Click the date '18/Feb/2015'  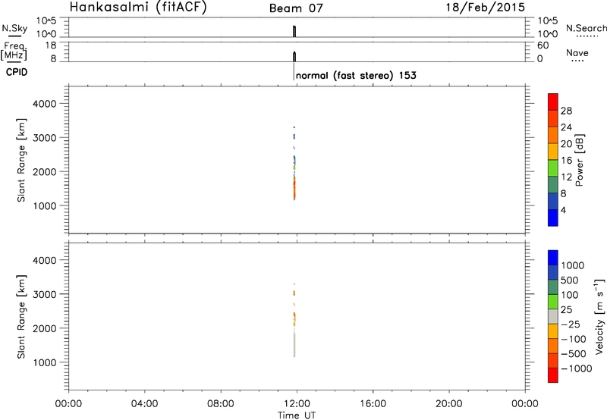[486, 7]
